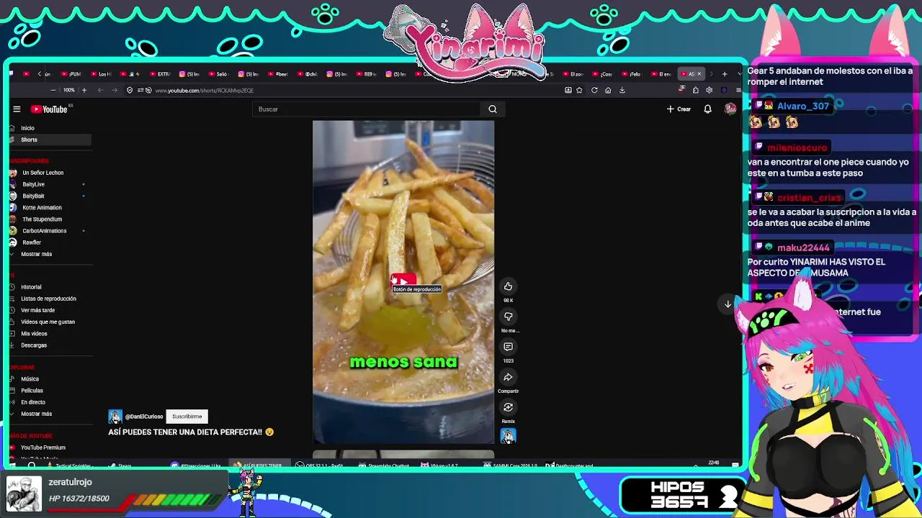
Task: Click the browser URL address bar
Action: point(357,90)
